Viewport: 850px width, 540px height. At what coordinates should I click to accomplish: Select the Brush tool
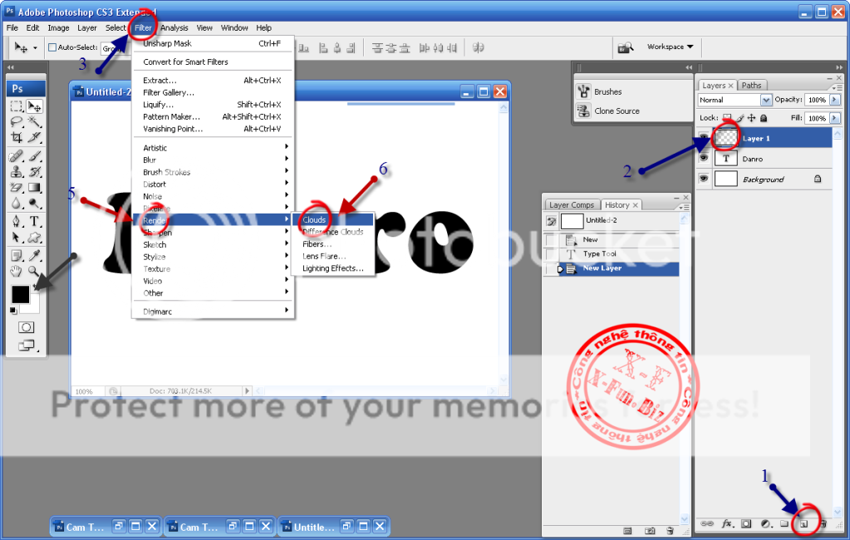click(35, 156)
